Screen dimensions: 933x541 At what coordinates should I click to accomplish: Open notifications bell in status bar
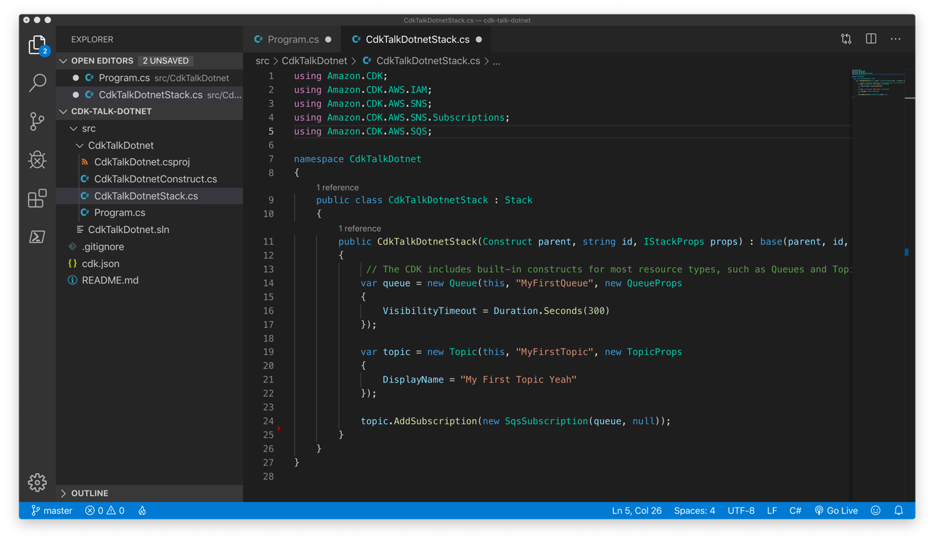click(898, 511)
